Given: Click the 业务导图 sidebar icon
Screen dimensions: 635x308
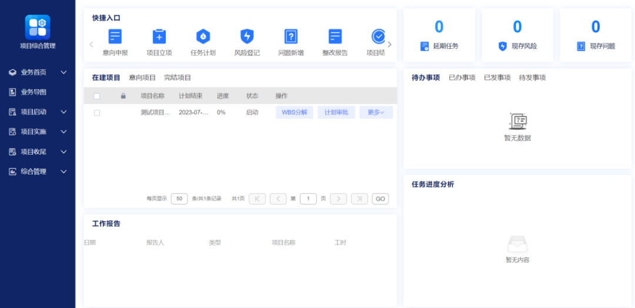Looking at the screenshot, I should (12, 92).
